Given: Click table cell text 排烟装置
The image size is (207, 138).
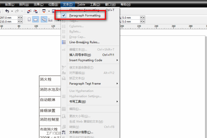Looking at the screenshot, I should (x=48, y=111).
